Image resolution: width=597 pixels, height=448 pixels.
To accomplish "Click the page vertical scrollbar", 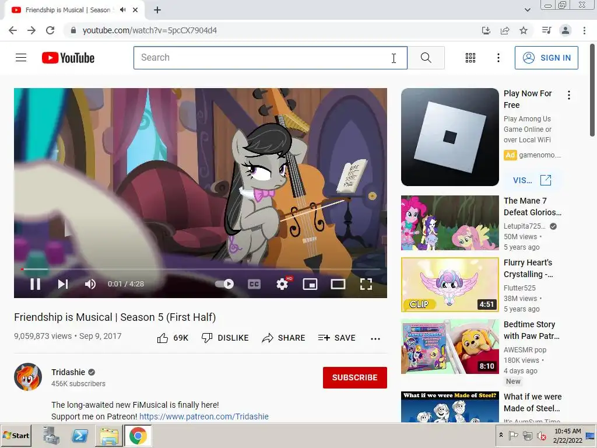I will click(x=592, y=90).
